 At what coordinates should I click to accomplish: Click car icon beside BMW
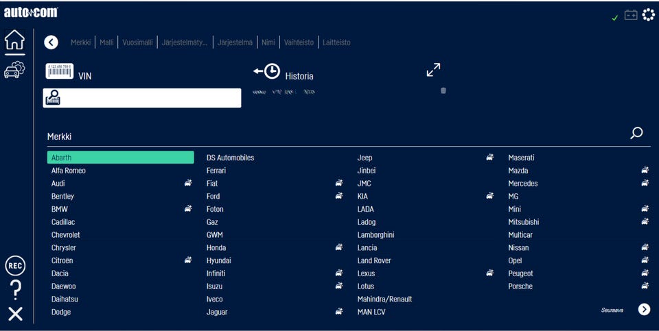coord(188,208)
